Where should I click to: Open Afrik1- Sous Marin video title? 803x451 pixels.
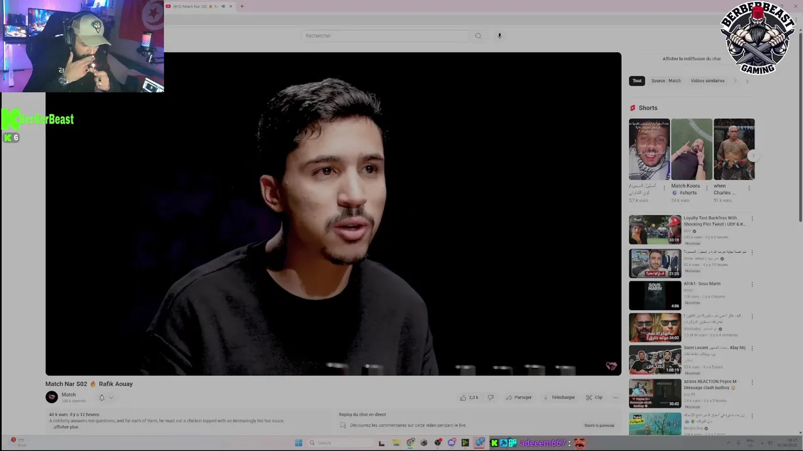702,284
